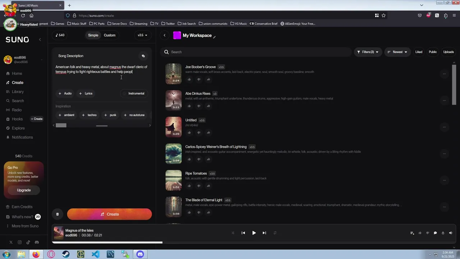Image resolution: width=460 pixels, height=259 pixels.
Task: Open comments in the player bar
Action: (435, 233)
